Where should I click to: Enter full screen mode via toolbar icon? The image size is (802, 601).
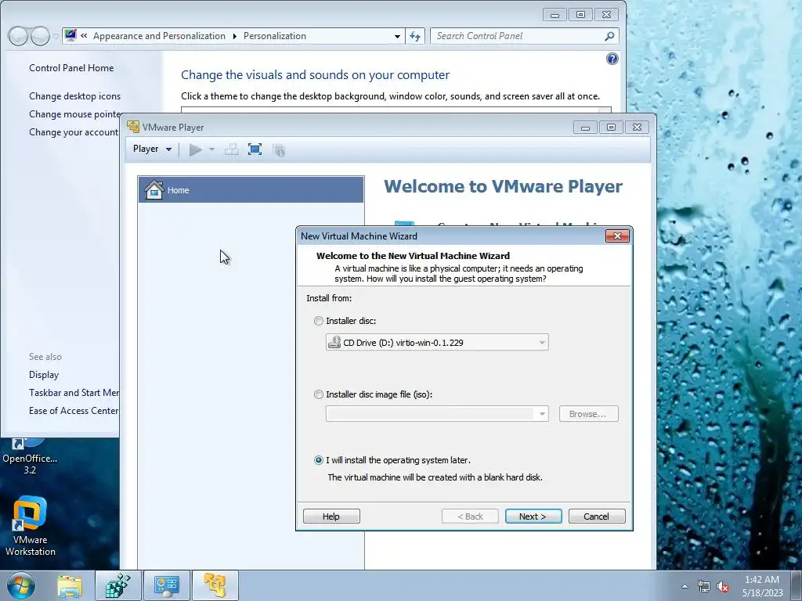[255, 149]
